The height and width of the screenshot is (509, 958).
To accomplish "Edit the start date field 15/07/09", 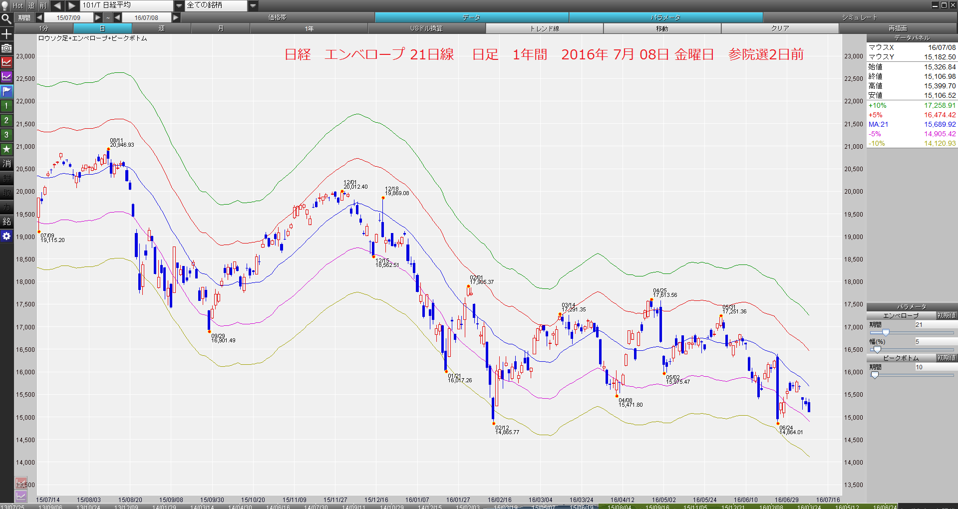I will (68, 17).
